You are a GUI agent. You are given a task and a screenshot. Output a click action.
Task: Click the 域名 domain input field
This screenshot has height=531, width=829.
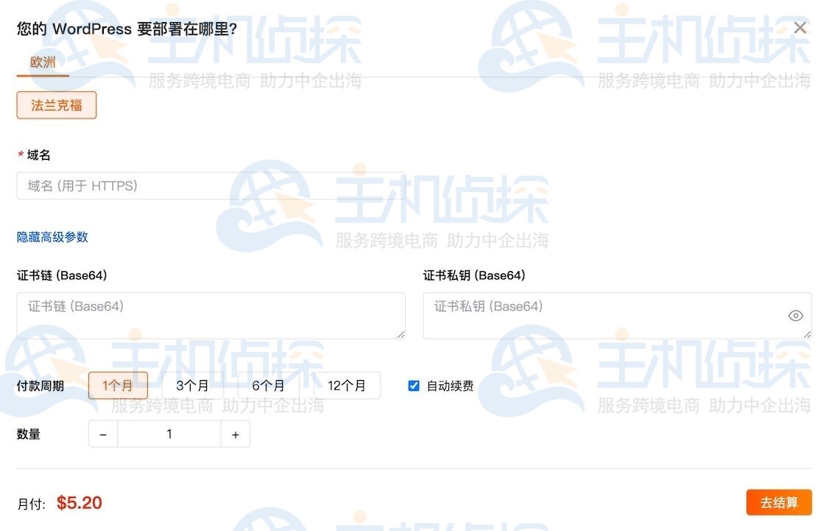coord(211,186)
